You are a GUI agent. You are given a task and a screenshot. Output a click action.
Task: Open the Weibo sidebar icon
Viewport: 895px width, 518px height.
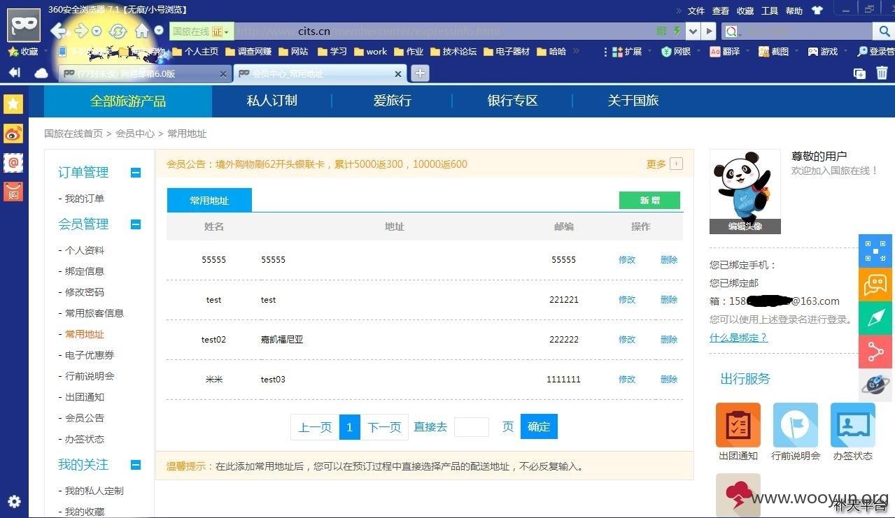[x=13, y=134]
